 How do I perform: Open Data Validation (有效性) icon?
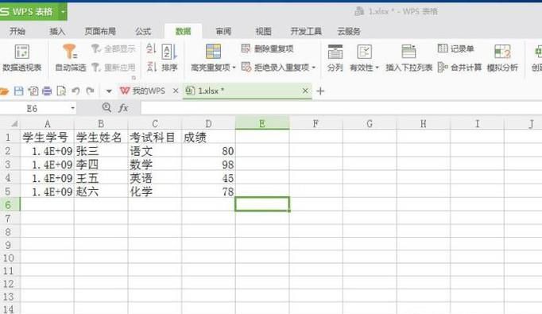coord(364,52)
